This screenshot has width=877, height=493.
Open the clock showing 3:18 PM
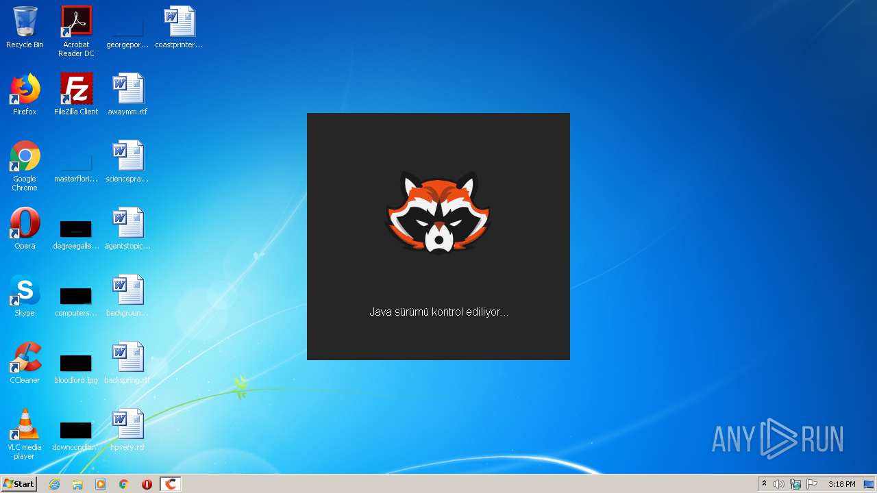pos(841,484)
